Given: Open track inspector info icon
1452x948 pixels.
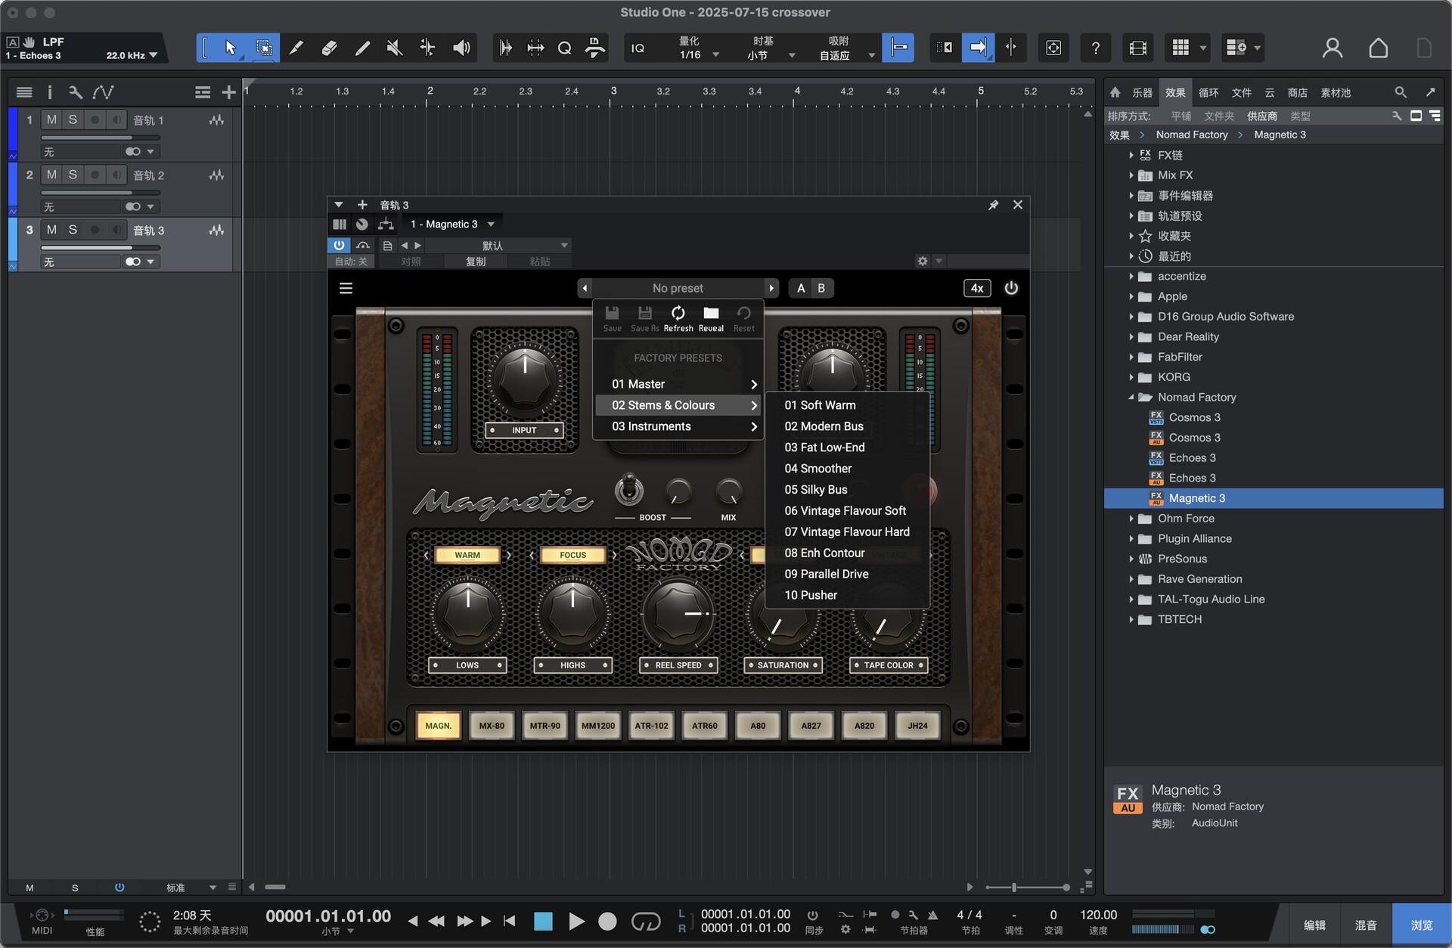Looking at the screenshot, I should coord(50,92).
